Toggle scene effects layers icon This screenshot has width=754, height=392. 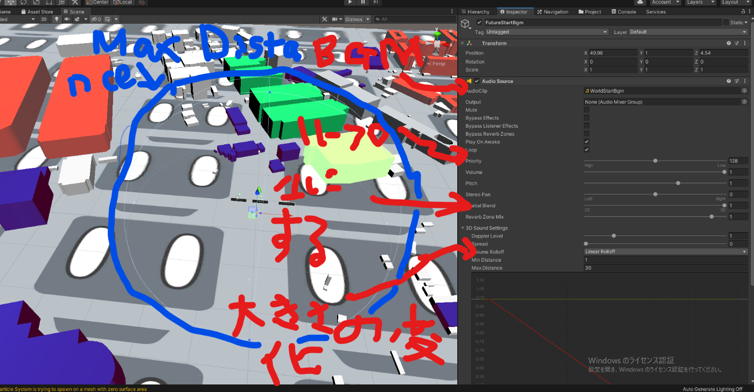coord(77,19)
